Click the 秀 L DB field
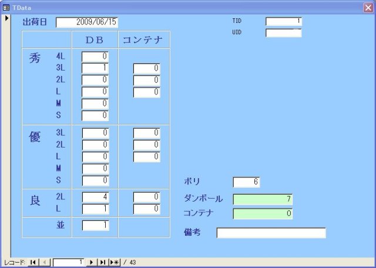 click(x=95, y=92)
